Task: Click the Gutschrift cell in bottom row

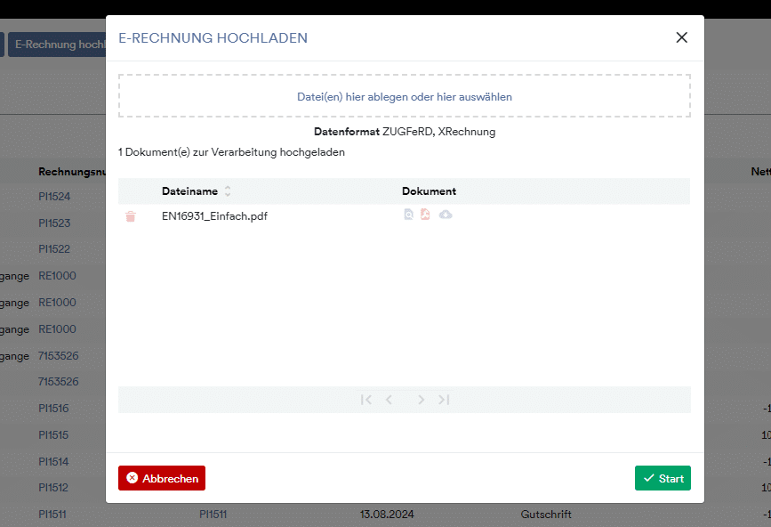Action: point(546,515)
